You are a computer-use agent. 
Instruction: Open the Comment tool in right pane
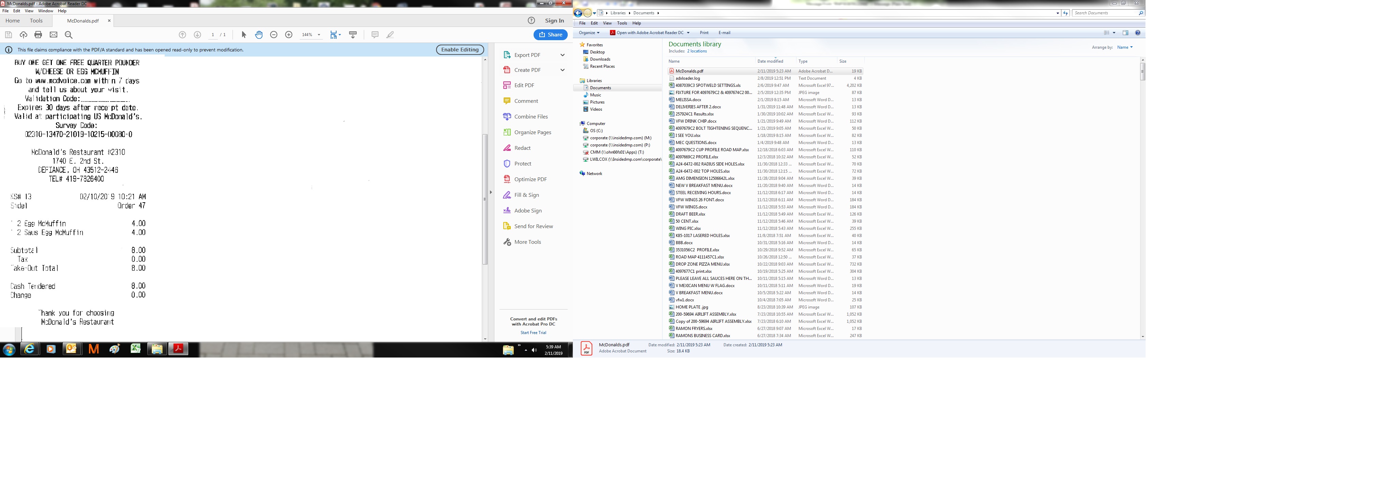pyautogui.click(x=520, y=101)
